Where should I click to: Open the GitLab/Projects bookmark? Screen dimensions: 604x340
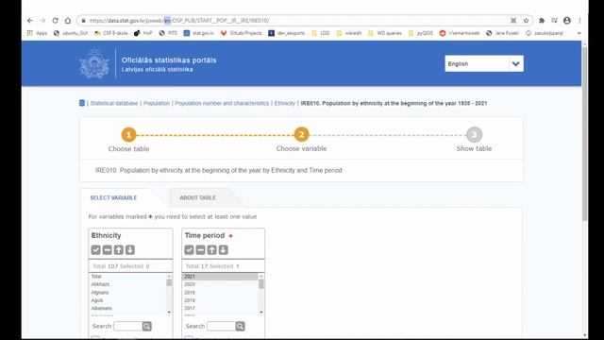(242, 33)
